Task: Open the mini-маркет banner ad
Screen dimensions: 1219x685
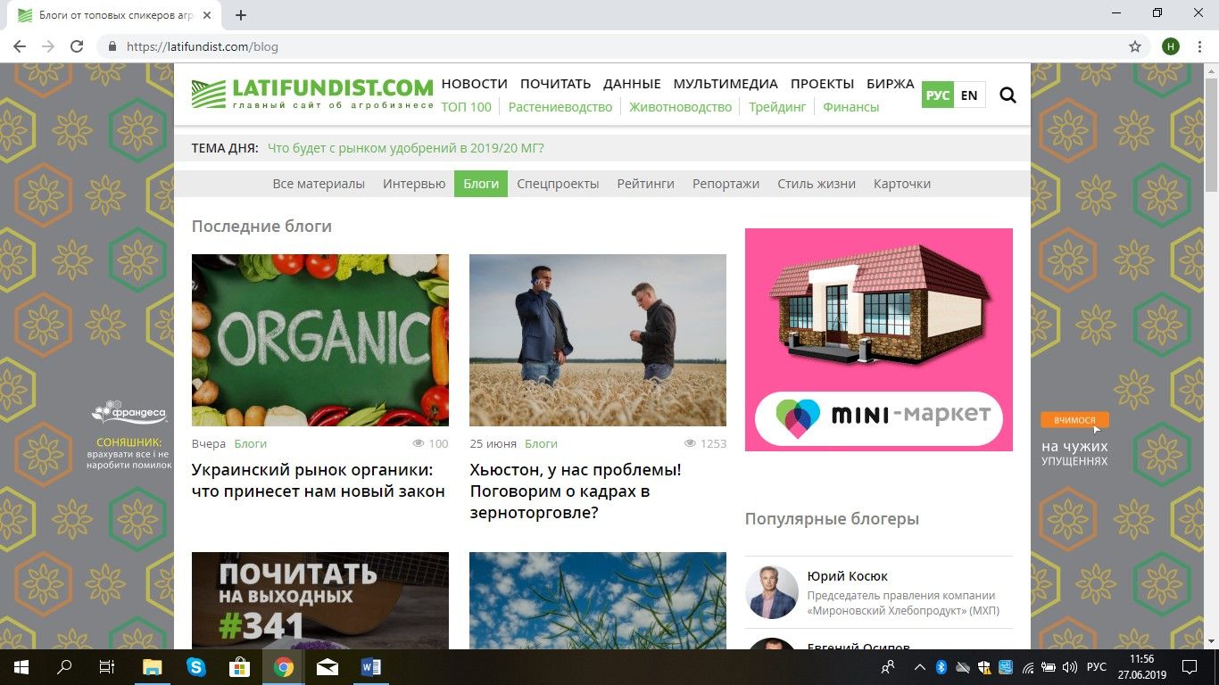Action: [x=879, y=340]
